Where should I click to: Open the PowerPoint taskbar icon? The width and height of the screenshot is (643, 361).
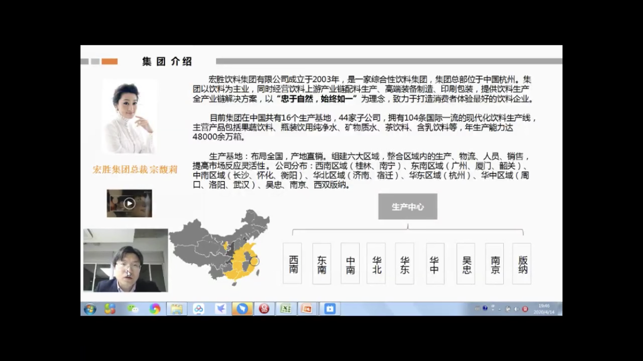pyautogui.click(x=307, y=309)
